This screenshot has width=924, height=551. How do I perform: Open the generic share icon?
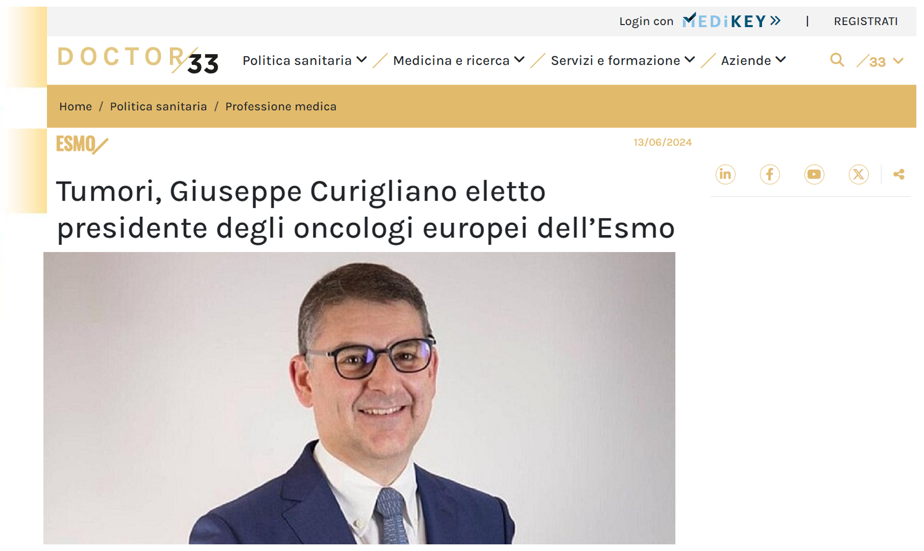[898, 174]
